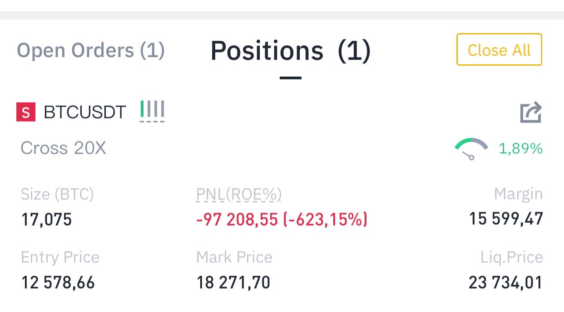The width and height of the screenshot is (564, 312).
Task: Tap the Entry Price value 12 578,66
Action: [58, 283]
